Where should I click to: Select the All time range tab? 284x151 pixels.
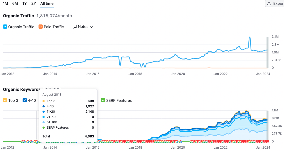click(47, 3)
